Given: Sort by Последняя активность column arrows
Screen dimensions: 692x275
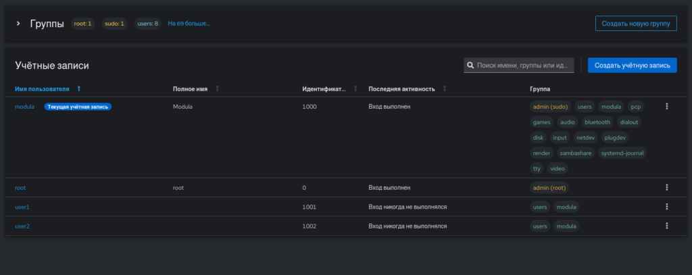Looking at the screenshot, I should (x=445, y=89).
